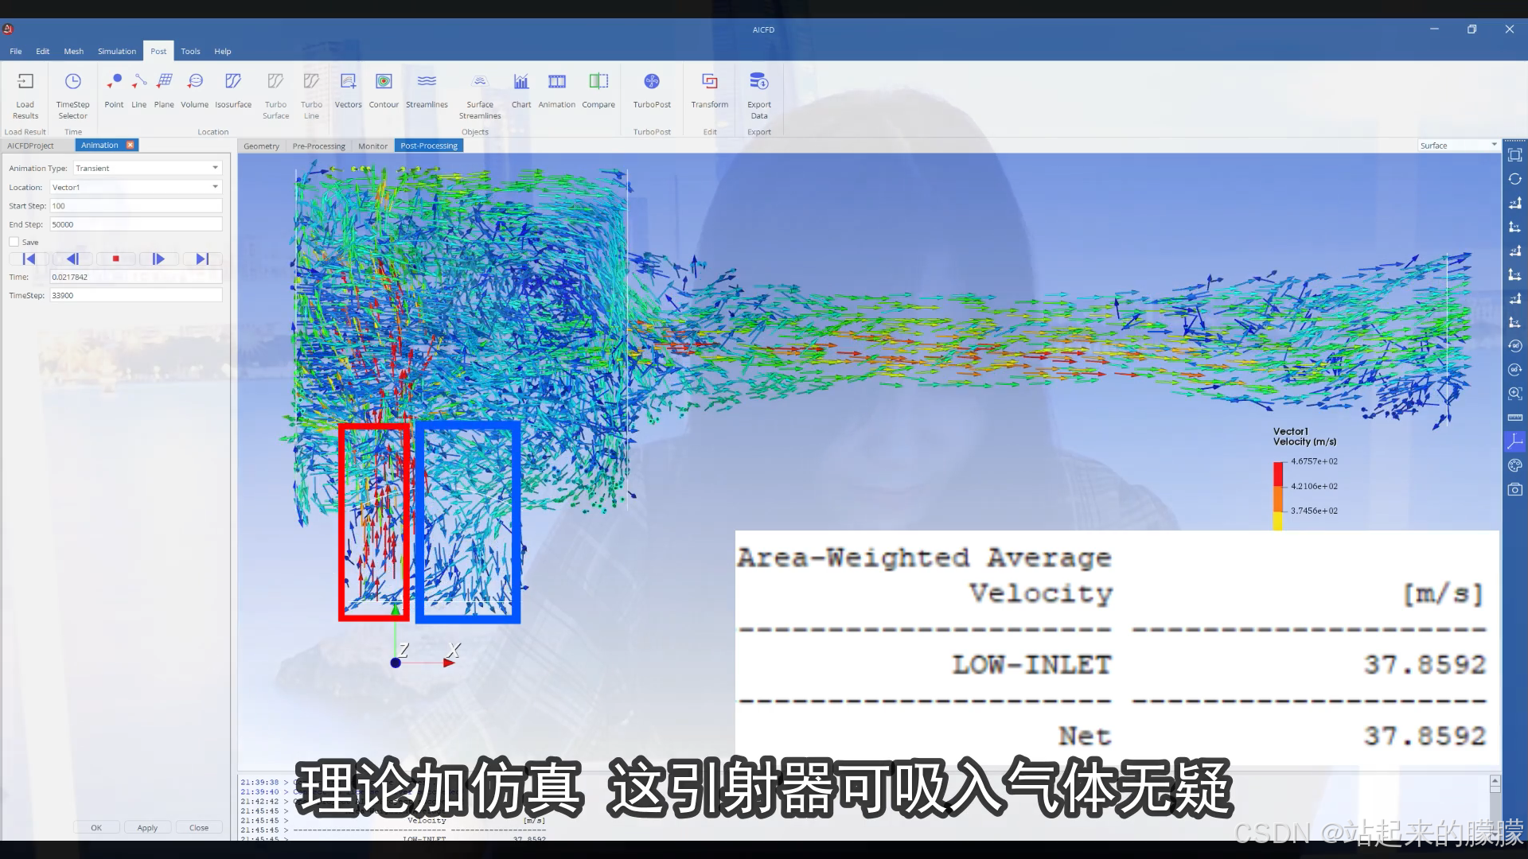The height and width of the screenshot is (859, 1528).
Task: Select the Isosurface location tool
Action: [x=232, y=82]
